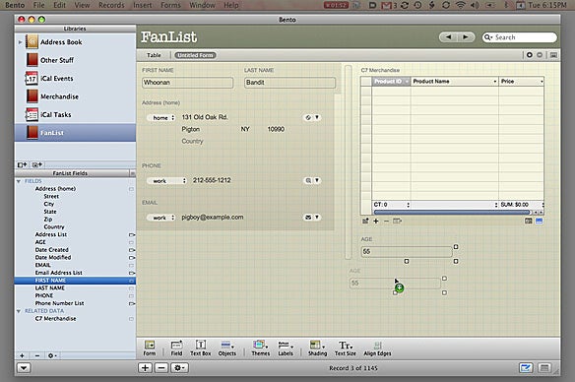Image resolution: width=575 pixels, height=382 pixels.
Task: Delete record with minus button
Action: (x=161, y=367)
